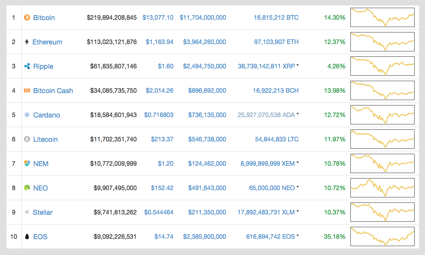Click the Litecoin logo icon
The height and width of the screenshot is (255, 425).
coord(27,139)
